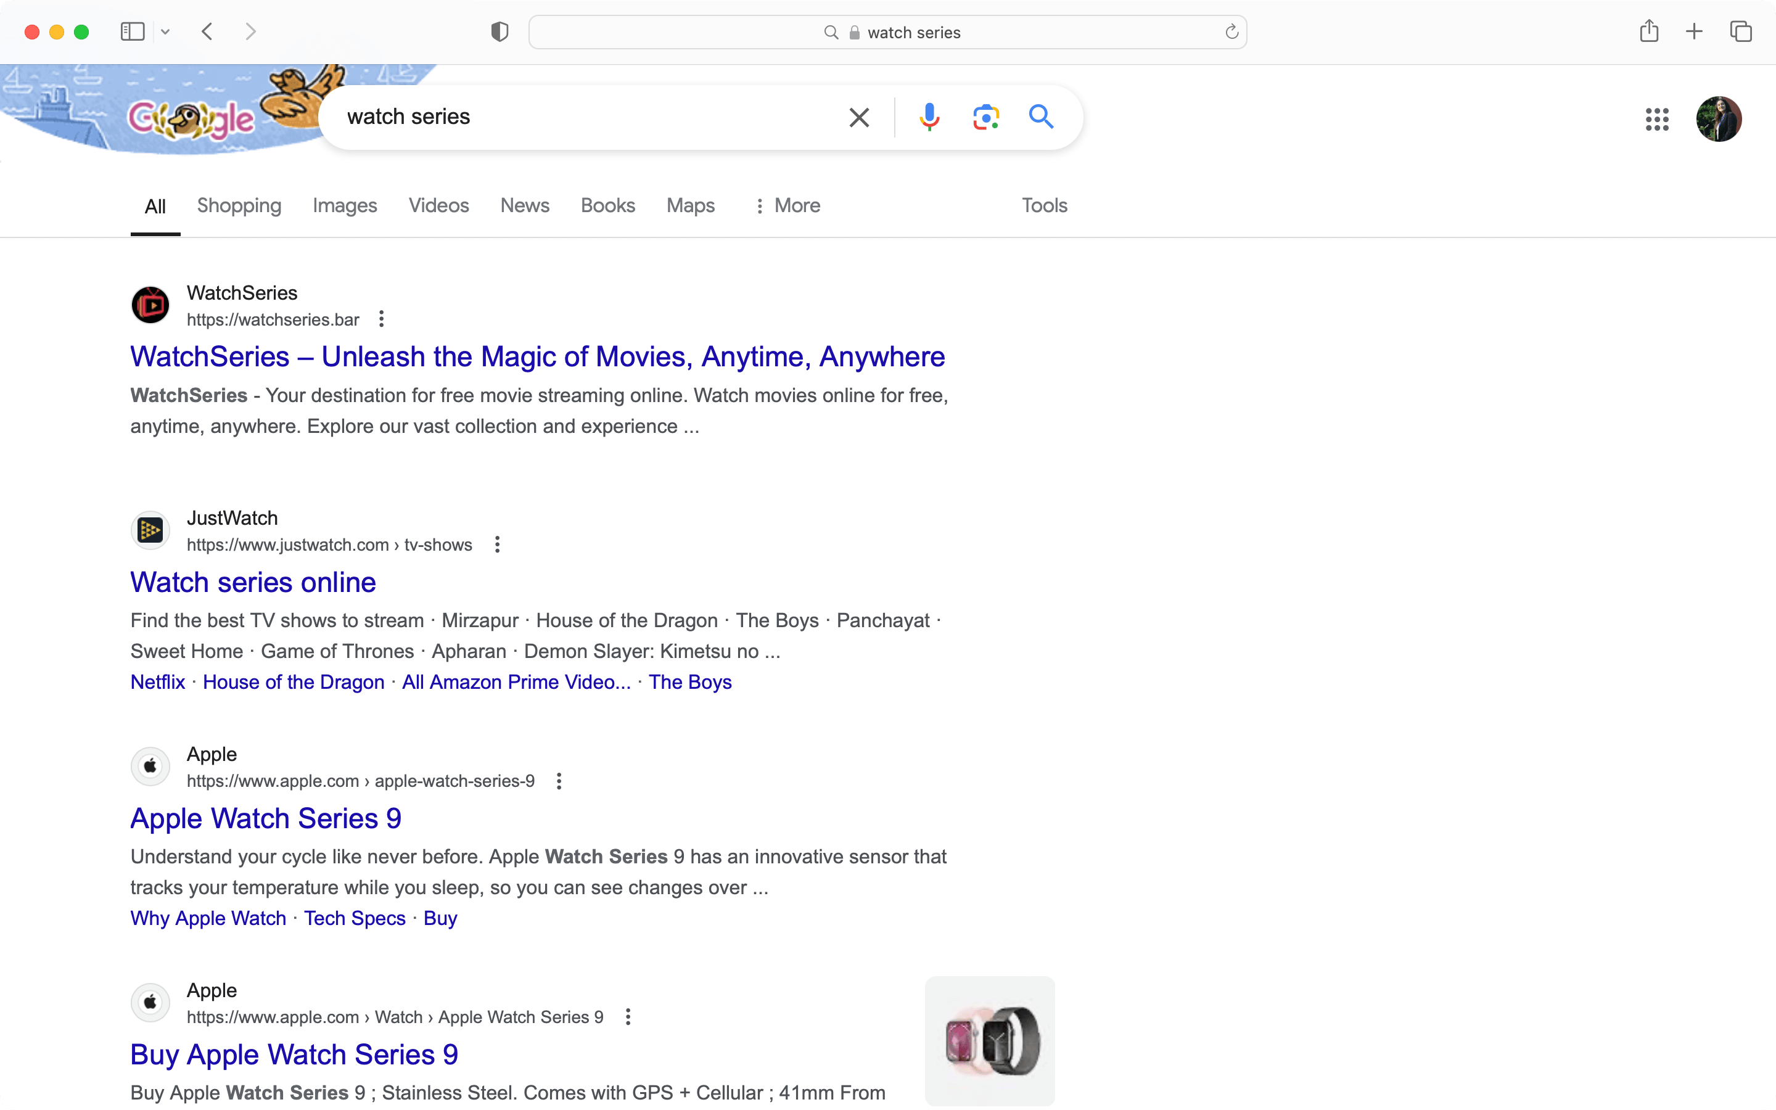Image resolution: width=1776 pixels, height=1110 pixels.
Task: Click the Apple favicon icon for Watch Series 9
Action: 150,765
